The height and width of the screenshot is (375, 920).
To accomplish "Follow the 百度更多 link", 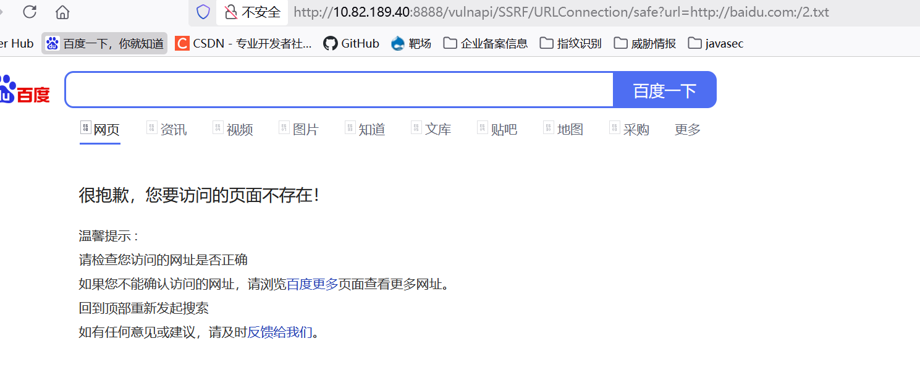I will tap(313, 284).
